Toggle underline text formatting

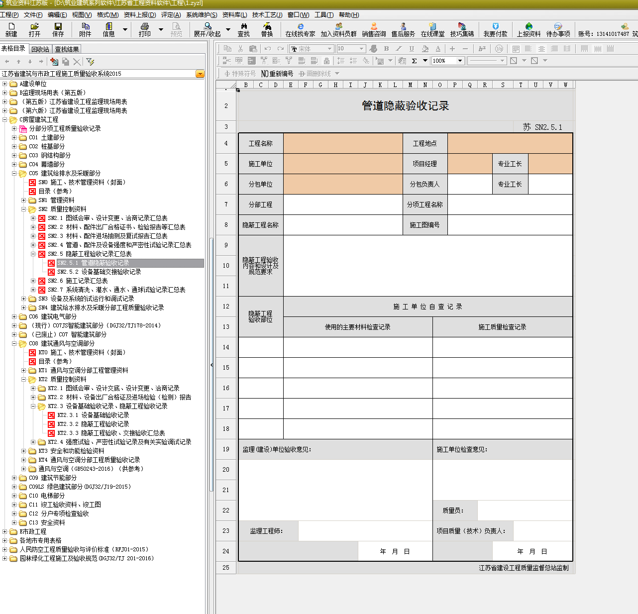tap(412, 48)
